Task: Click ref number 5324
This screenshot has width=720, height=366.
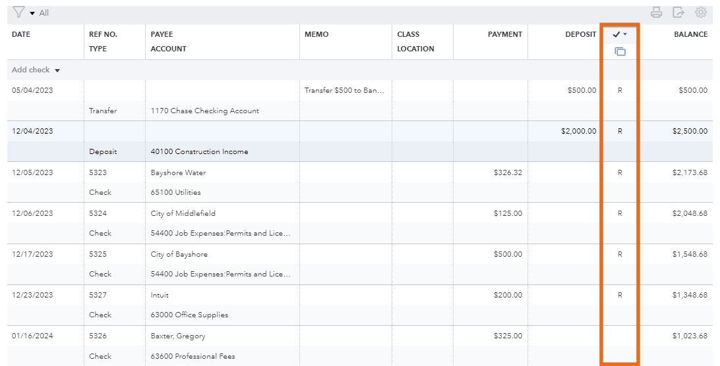Action: click(98, 213)
